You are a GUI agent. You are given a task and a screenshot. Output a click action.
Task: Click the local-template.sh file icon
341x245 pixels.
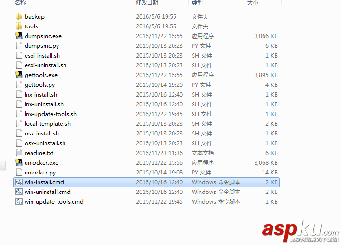click(19, 123)
